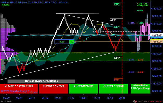Click the 14:13 time axis label
The width and height of the screenshot is (163, 103).
click(x=71, y=98)
